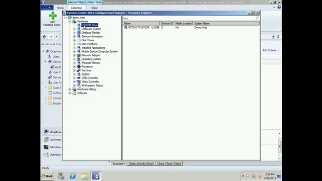Click the clock in system tray
This screenshot has height=181, width=322.
pos(270,176)
